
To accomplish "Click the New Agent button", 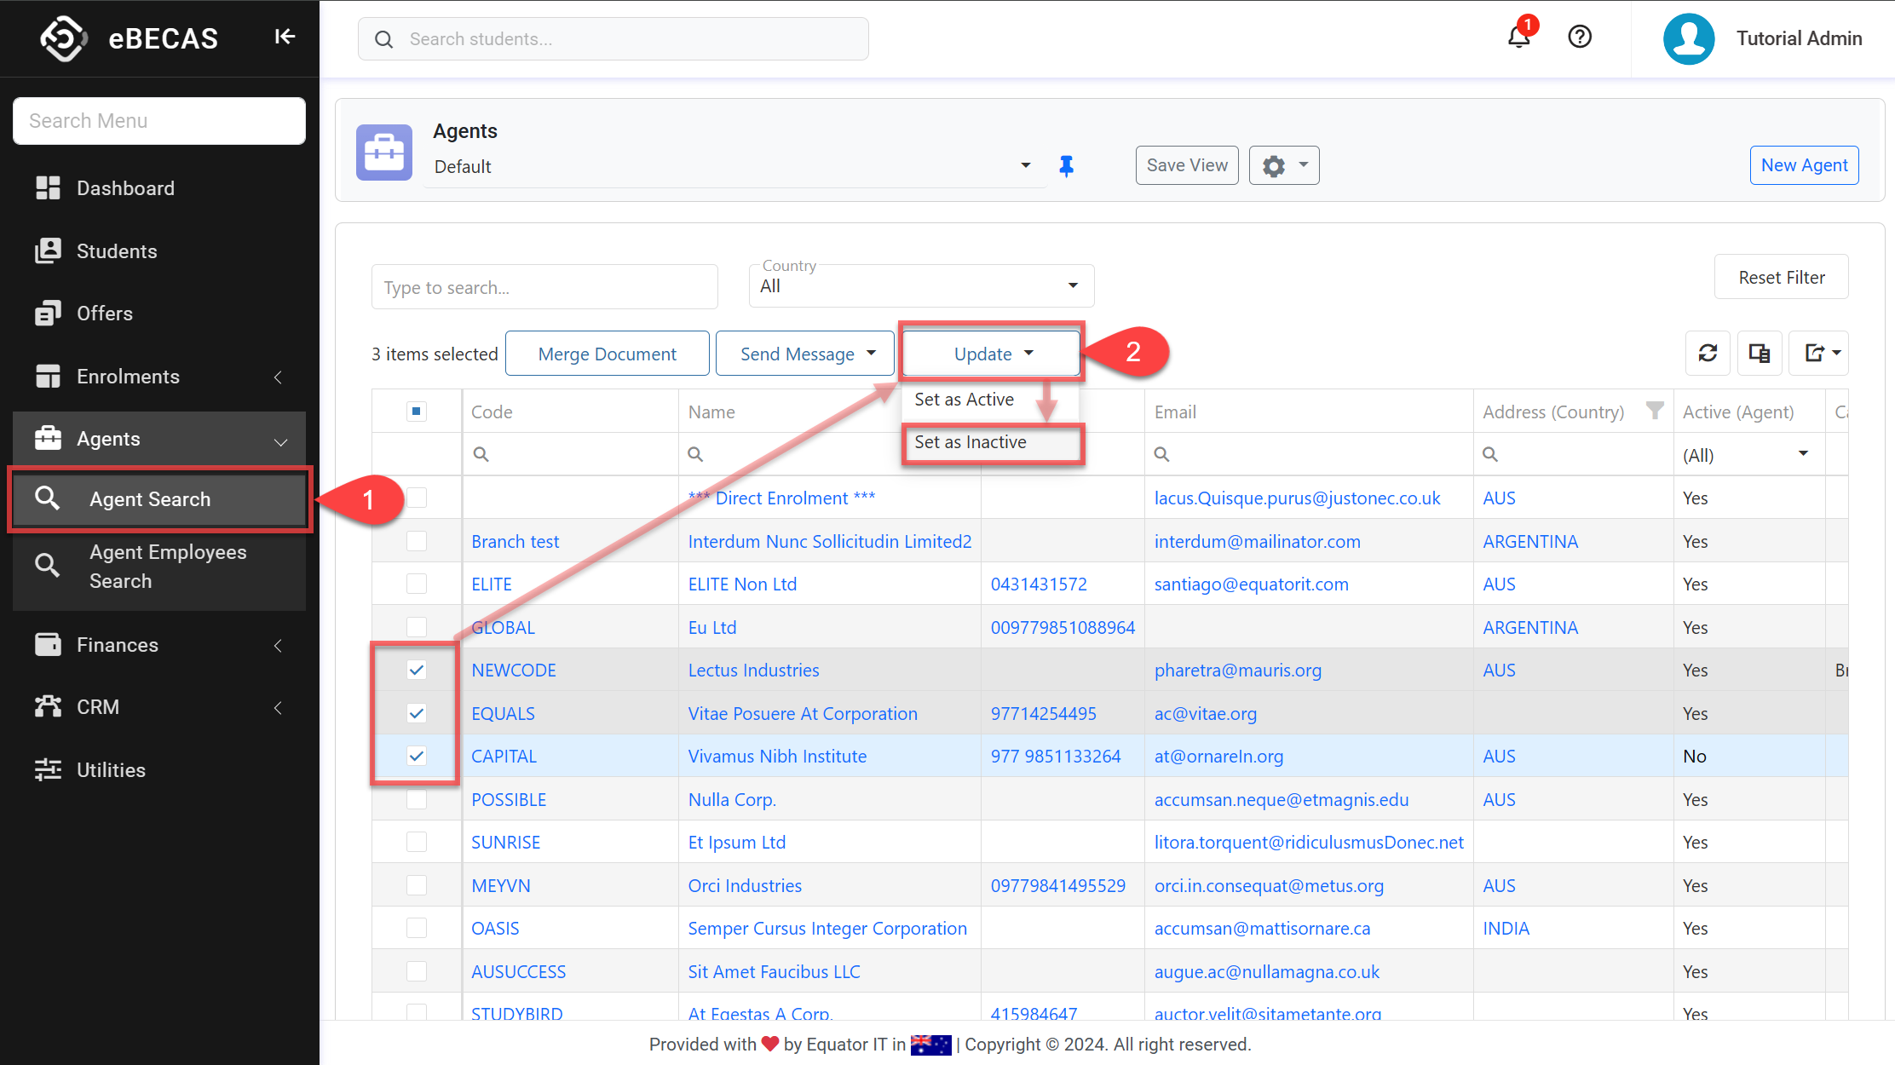I will pos(1804,165).
